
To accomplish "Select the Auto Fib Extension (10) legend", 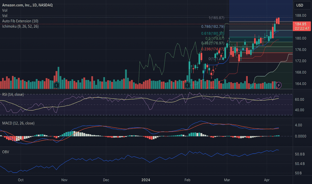I will click(20, 21).
